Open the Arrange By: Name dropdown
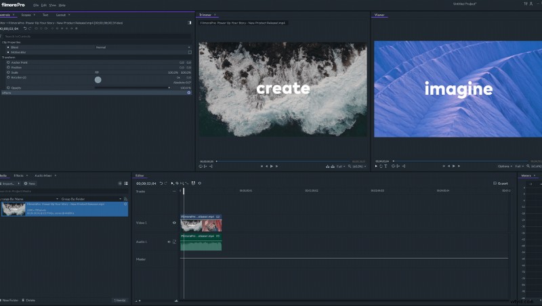 pyautogui.click(x=29, y=199)
